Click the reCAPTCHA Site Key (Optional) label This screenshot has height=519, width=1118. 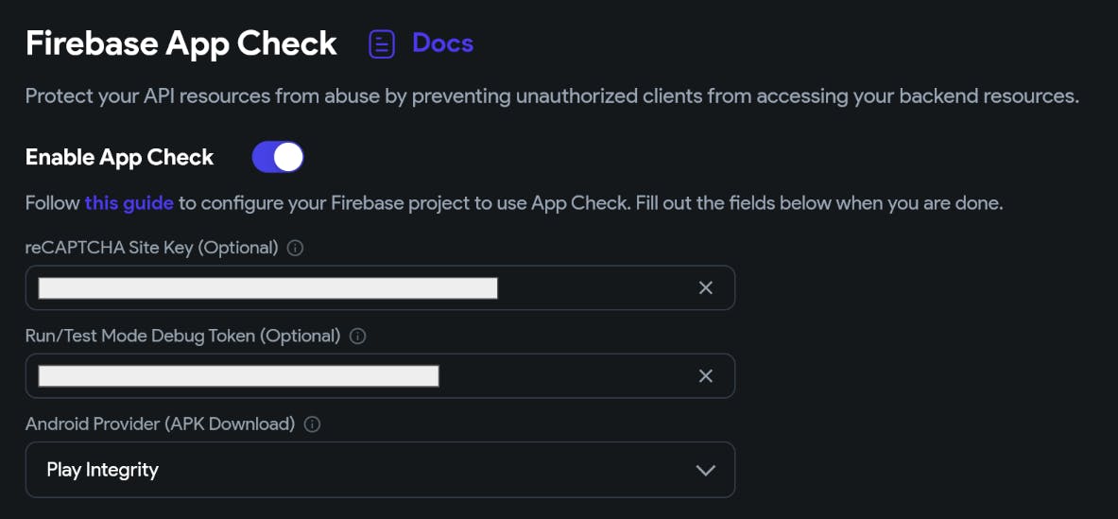pos(152,249)
